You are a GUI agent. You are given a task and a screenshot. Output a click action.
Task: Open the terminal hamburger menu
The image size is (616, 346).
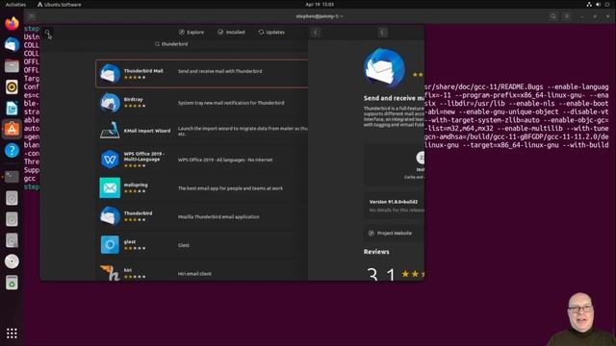[x=567, y=16]
